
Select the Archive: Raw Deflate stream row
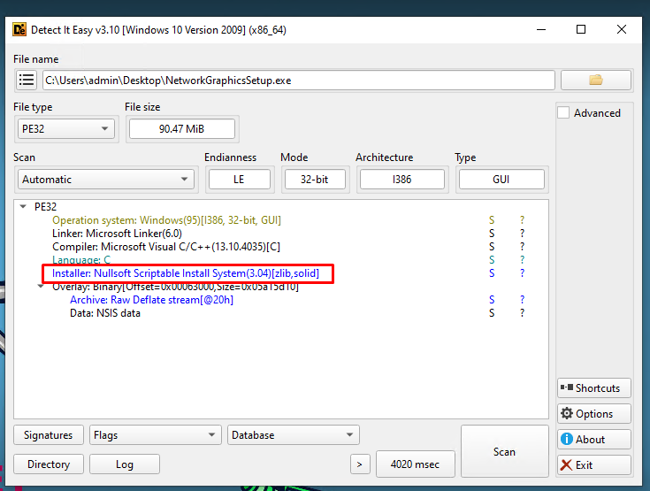coord(152,300)
